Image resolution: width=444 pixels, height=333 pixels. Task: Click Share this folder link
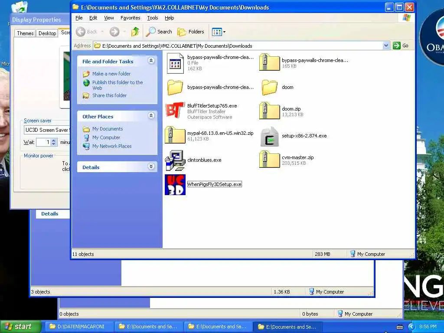click(109, 95)
